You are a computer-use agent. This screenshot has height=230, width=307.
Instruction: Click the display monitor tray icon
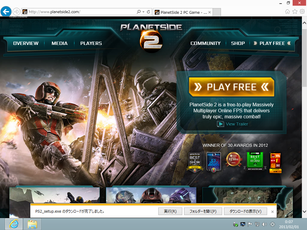coord(243,224)
